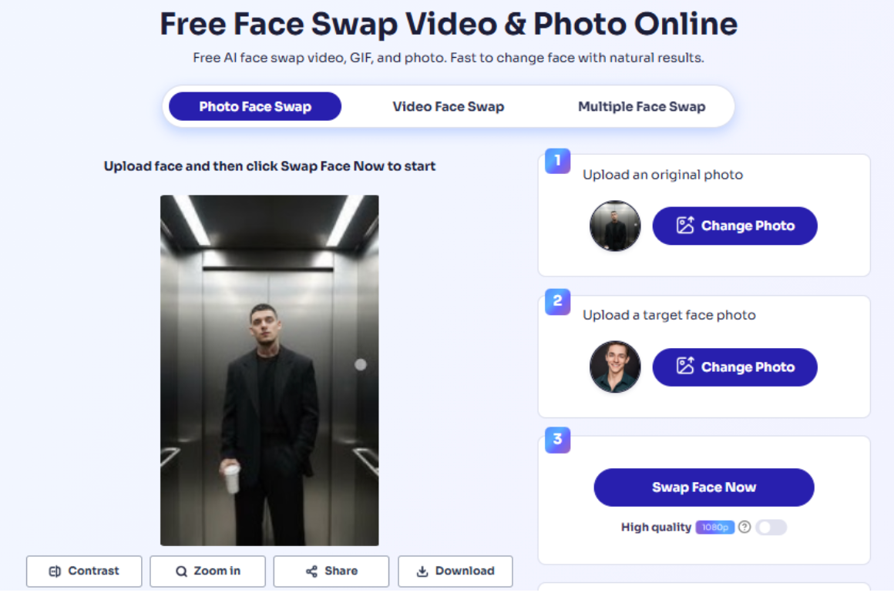This screenshot has height=596, width=894.
Task: Select the Photo Face Swap tab
Action: tap(255, 106)
